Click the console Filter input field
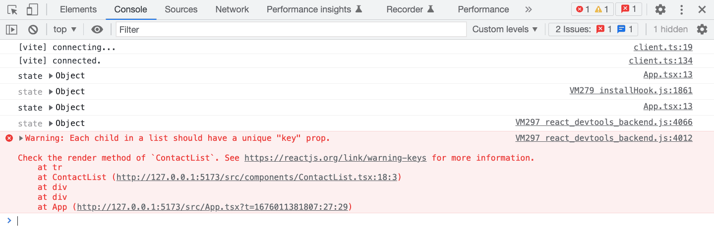 click(x=291, y=29)
